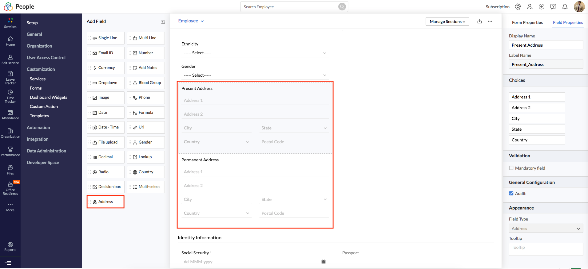Open Self-service in the sidebar
588x269 pixels.
coord(10,60)
